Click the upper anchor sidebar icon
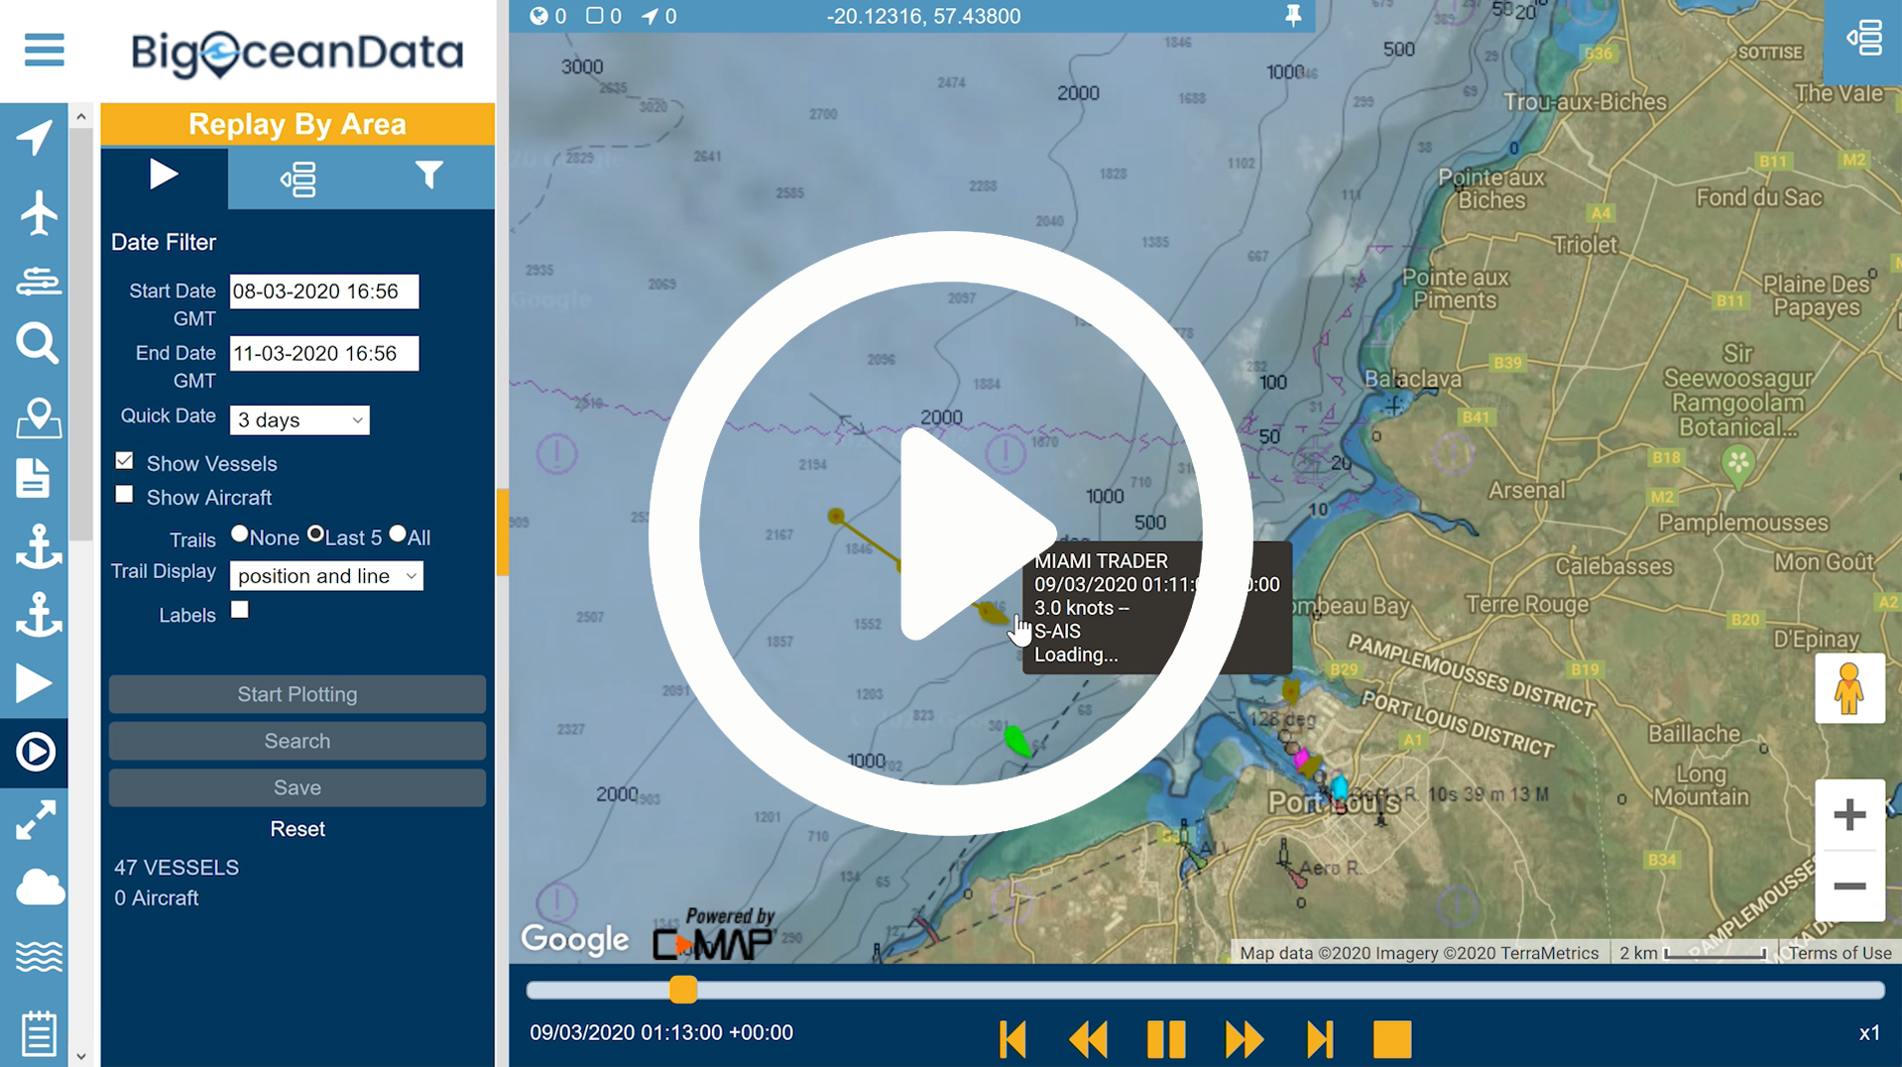Image resolution: width=1902 pixels, height=1067 pixels. click(x=38, y=547)
